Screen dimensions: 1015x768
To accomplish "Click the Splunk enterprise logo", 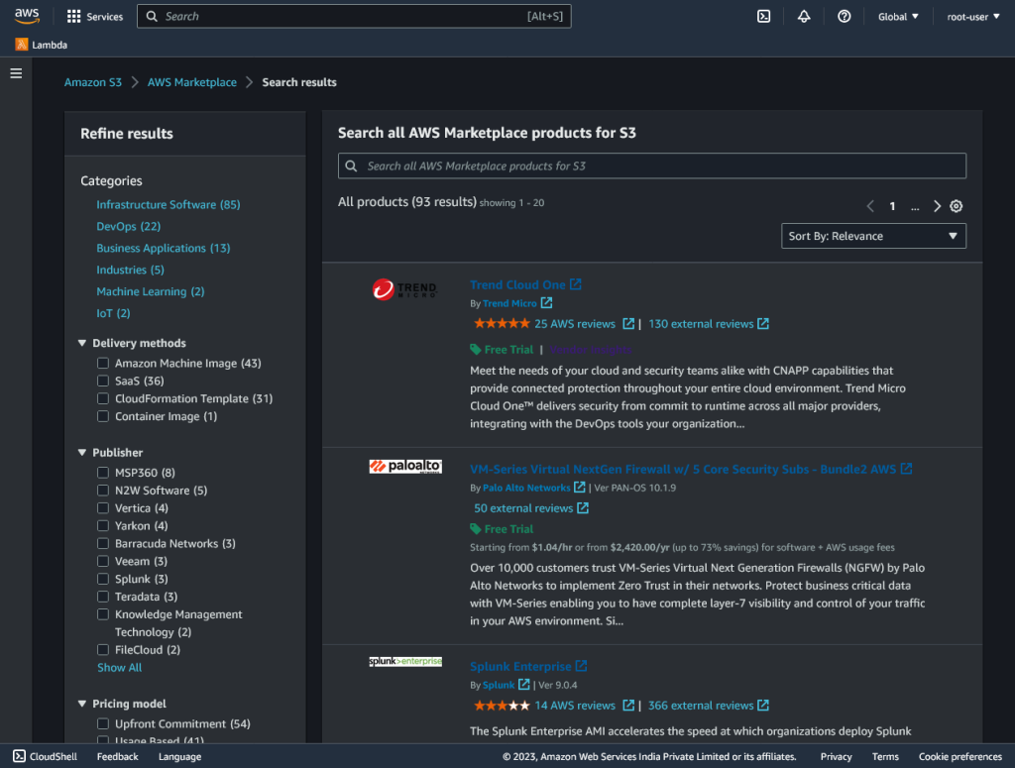I will pyautogui.click(x=405, y=661).
